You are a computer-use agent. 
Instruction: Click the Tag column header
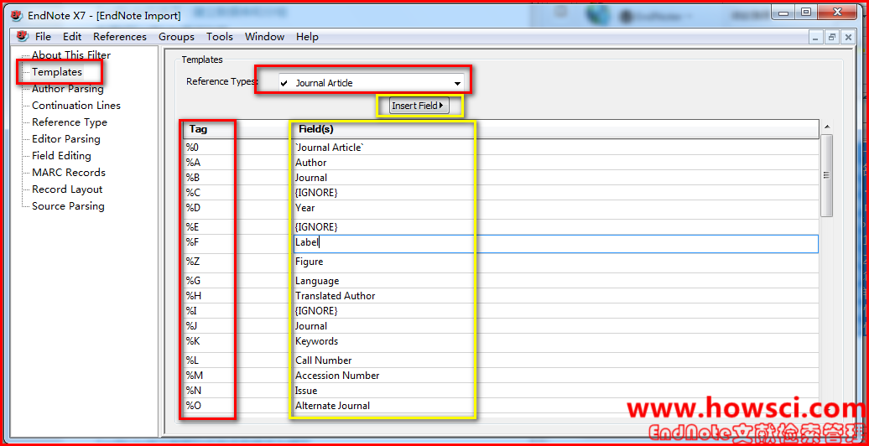point(236,129)
